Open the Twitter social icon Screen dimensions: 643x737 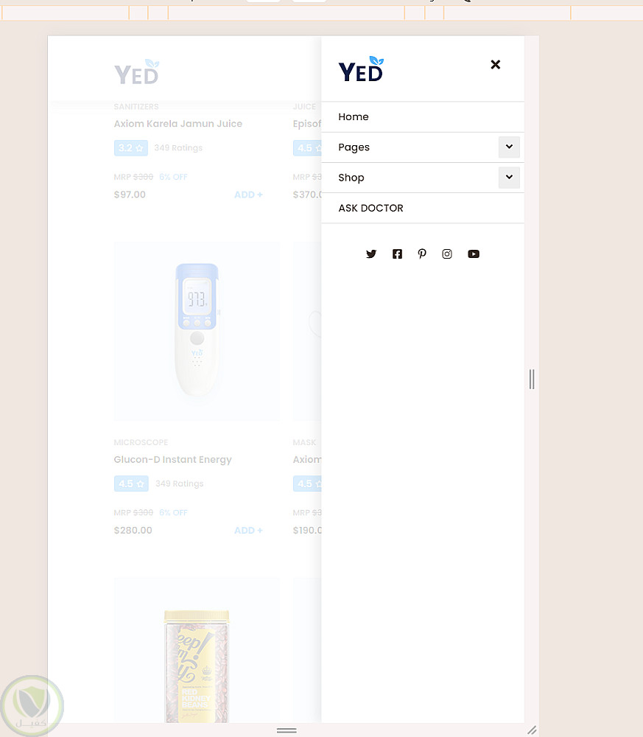tap(371, 254)
